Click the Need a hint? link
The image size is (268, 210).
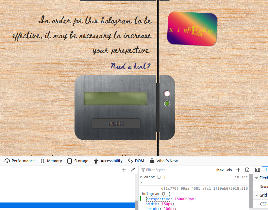click(x=130, y=66)
